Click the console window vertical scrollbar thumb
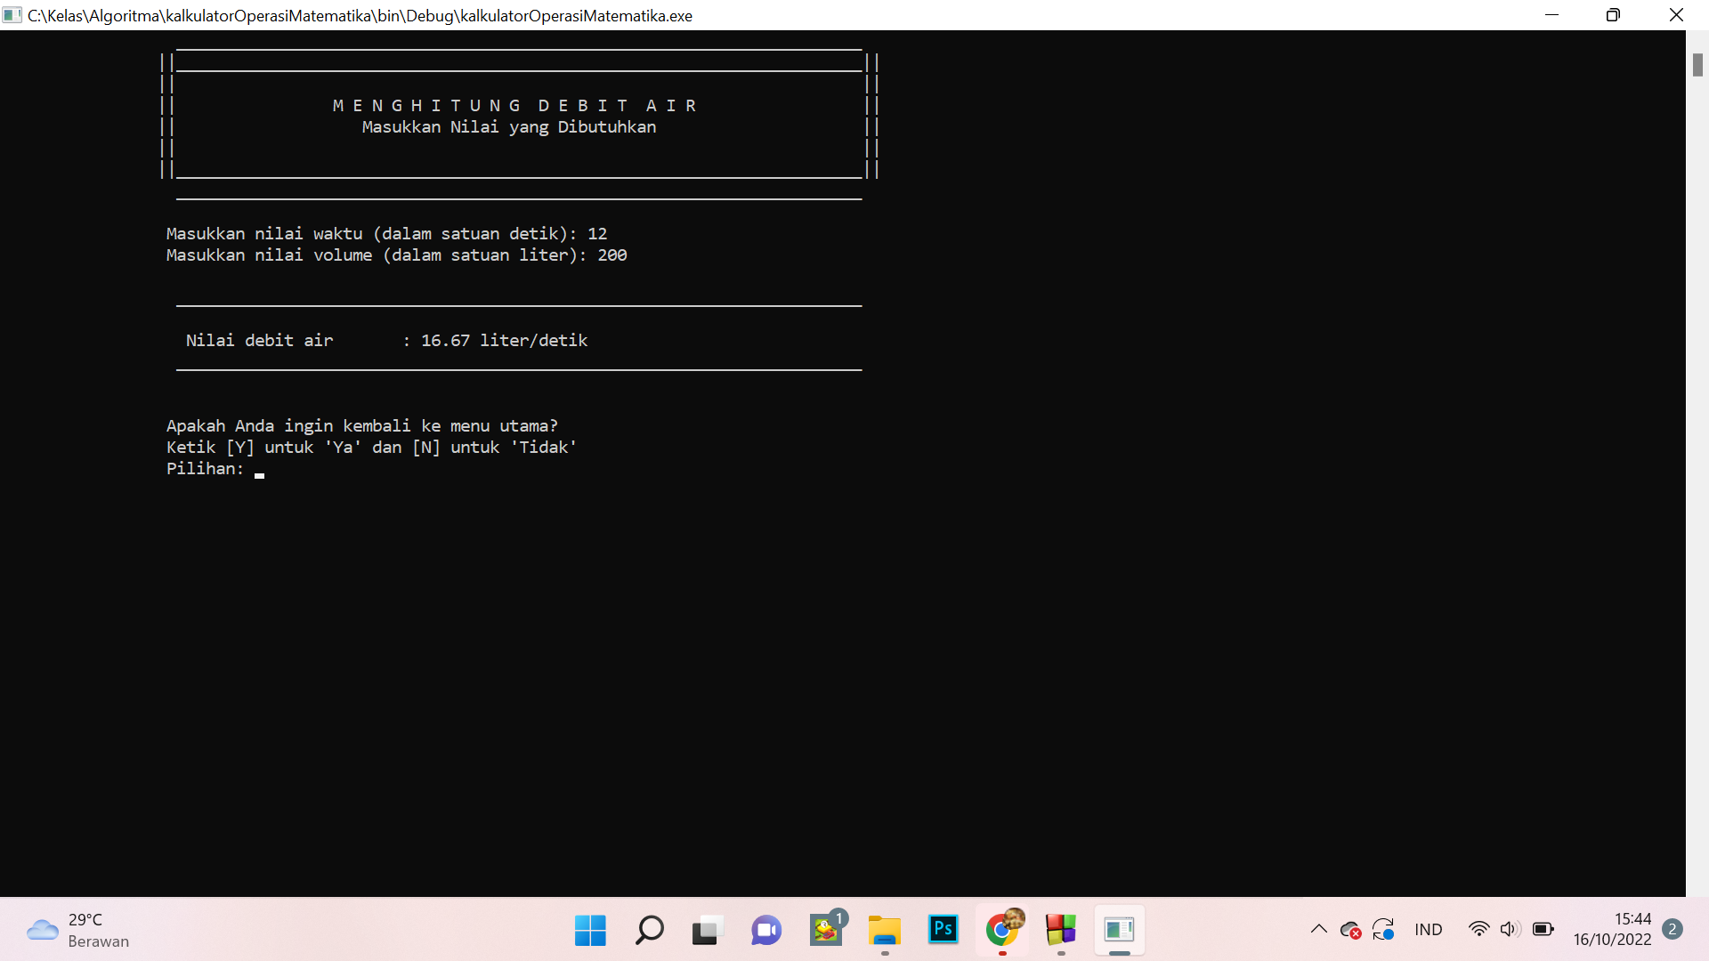 (1697, 65)
